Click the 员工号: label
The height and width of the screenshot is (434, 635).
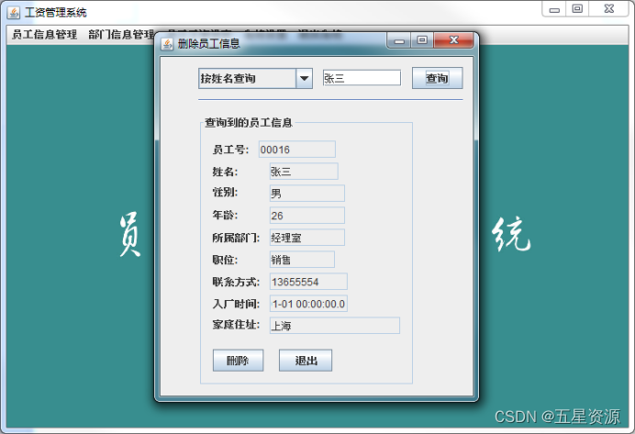(x=230, y=150)
